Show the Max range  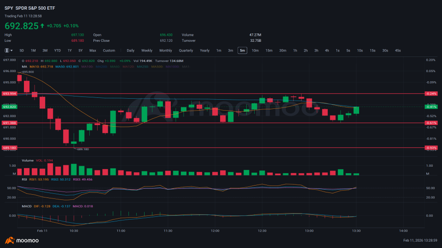point(93,51)
